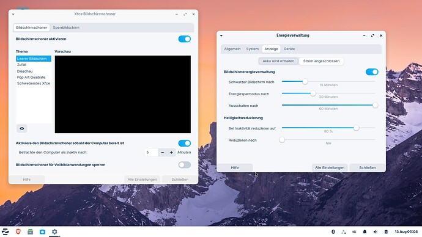Click the 'Energiesparmodus nach' slider handle
The image size is (422, 237).
(313, 93)
